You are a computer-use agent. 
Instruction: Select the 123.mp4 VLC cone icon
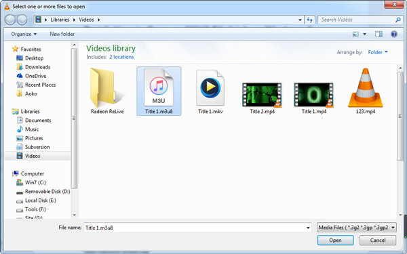point(366,87)
